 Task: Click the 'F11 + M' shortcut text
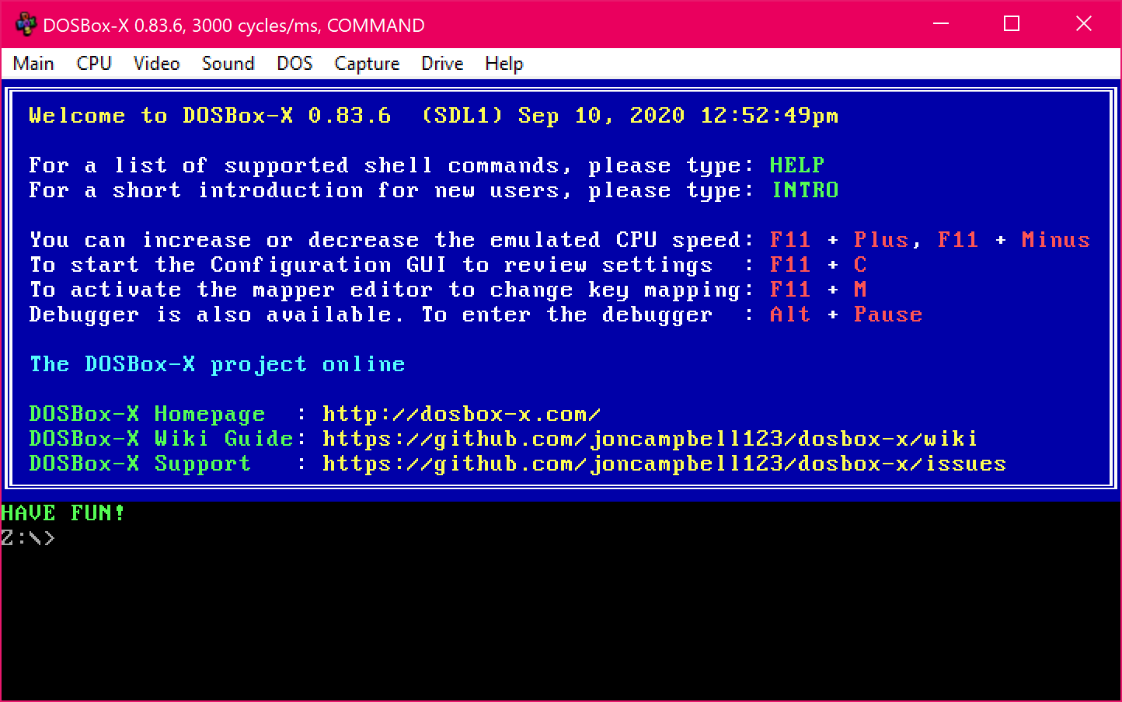pos(818,289)
